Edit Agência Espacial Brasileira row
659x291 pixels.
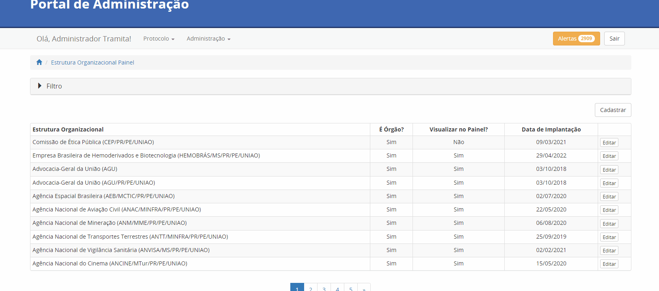coord(609,196)
